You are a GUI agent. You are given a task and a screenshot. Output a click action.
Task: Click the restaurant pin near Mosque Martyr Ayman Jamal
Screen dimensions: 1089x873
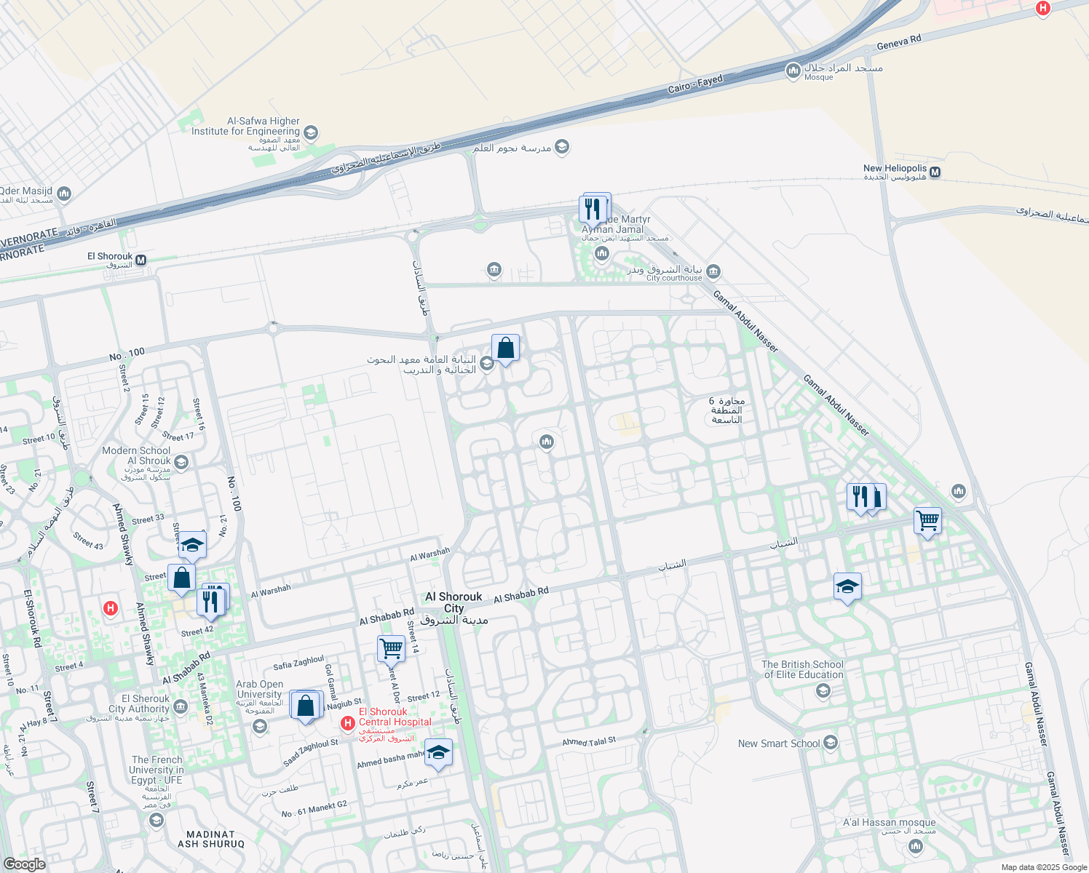pos(594,210)
